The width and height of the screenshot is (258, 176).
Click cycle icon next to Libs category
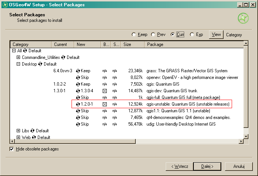(x=32, y=131)
